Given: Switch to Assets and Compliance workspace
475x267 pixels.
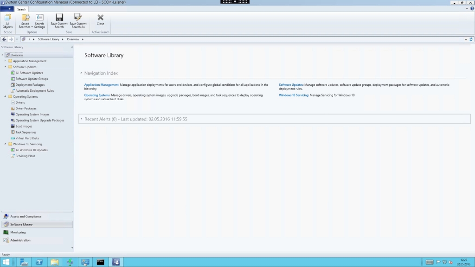Looking at the screenshot, I should pos(37,216).
